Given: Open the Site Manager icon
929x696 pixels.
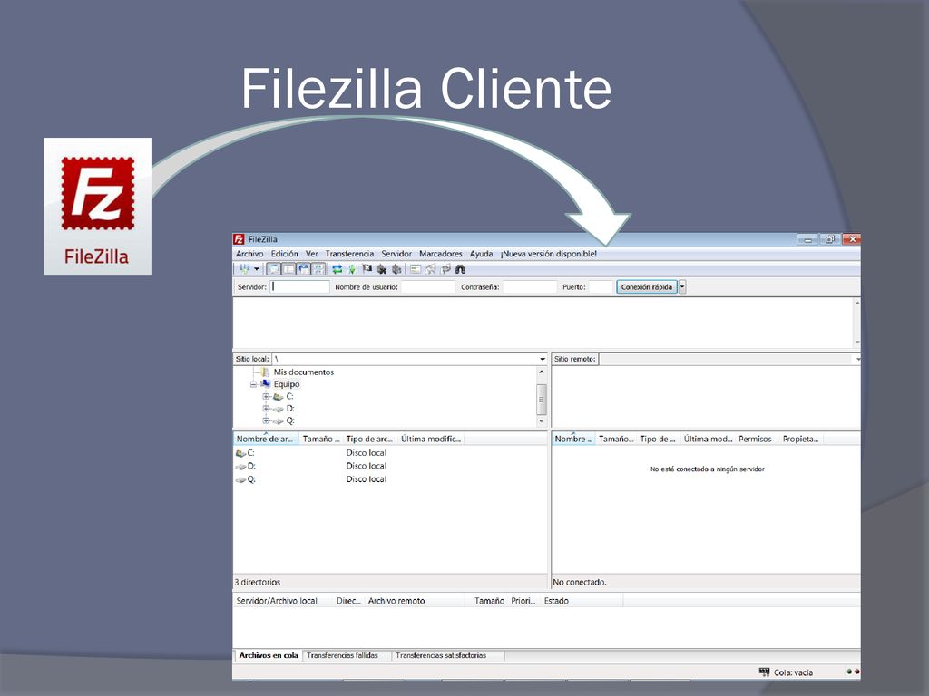Looking at the screenshot, I should (244, 269).
